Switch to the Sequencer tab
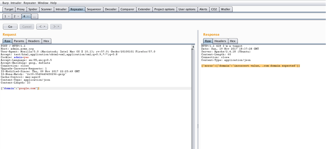This screenshot has width=326, height=149. [94, 9]
